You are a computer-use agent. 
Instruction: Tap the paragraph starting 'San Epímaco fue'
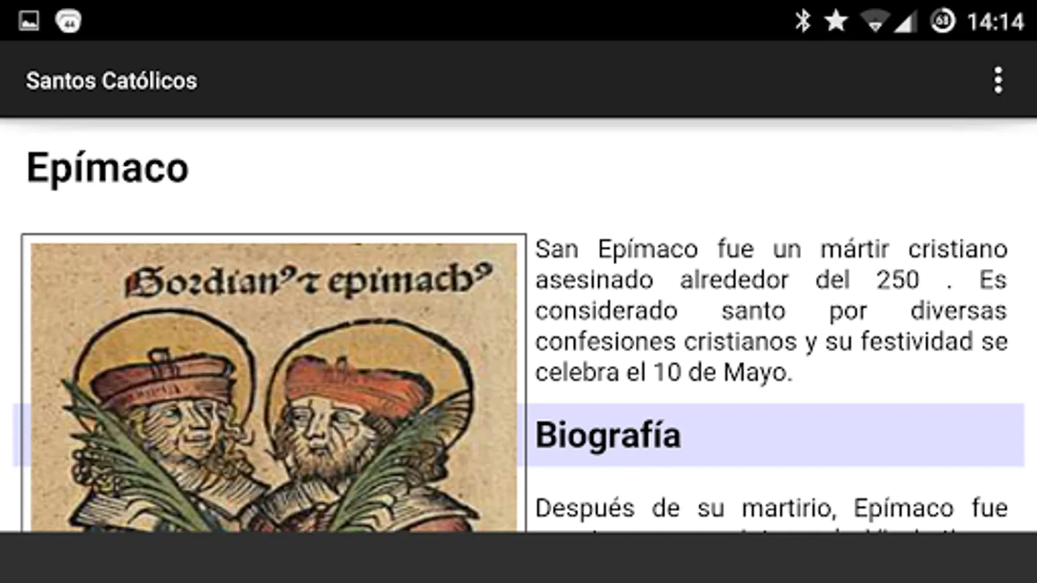771,310
